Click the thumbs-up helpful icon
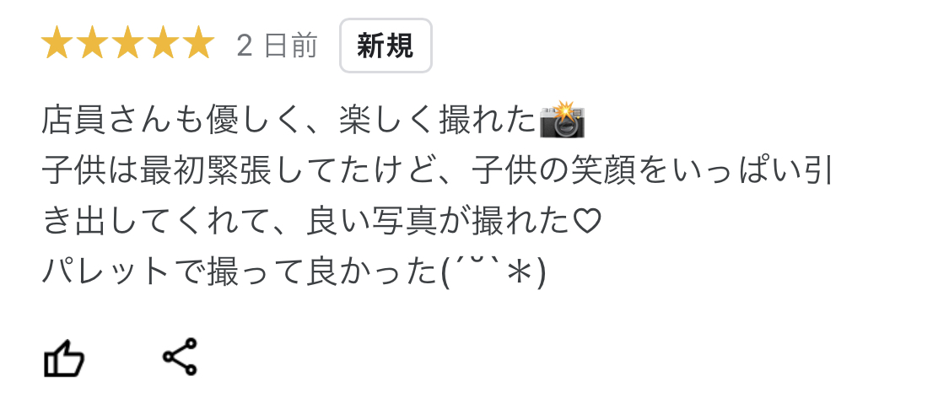Viewport: 949px width, 414px height. coord(63,358)
